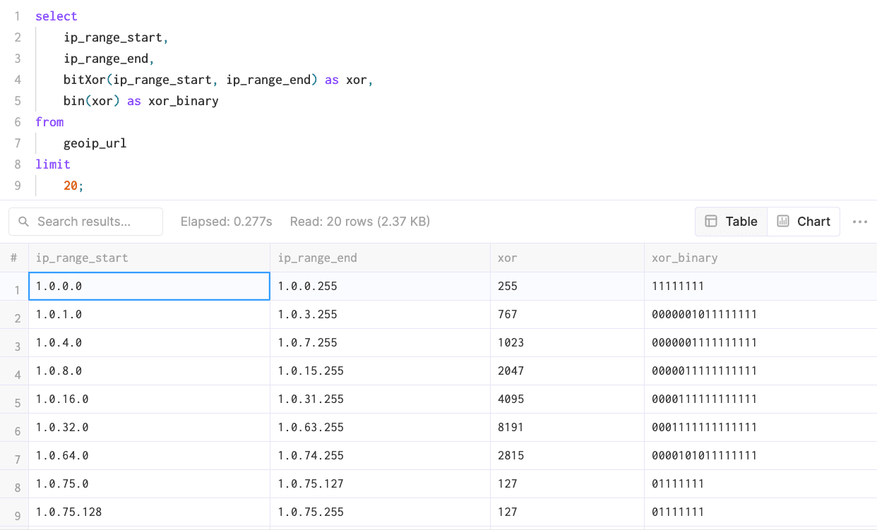Image resolution: width=877 pixels, height=530 pixels.
Task: Select the cell with xor value 767
Action: point(507,314)
